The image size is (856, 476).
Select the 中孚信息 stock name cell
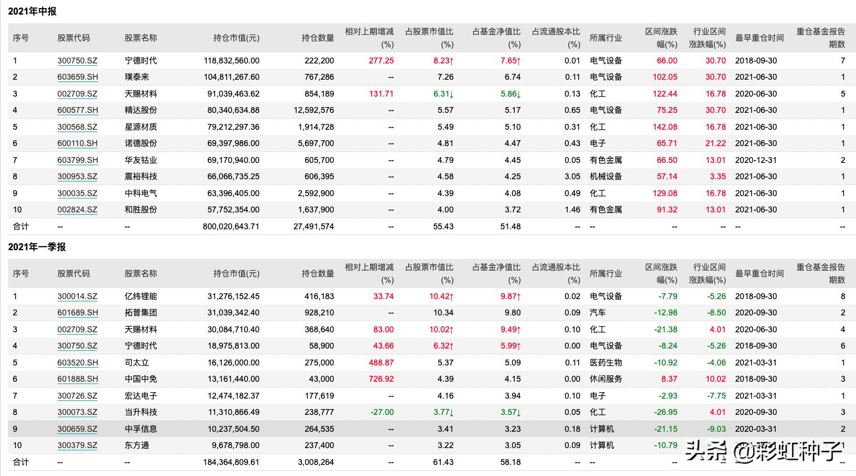tap(140, 429)
